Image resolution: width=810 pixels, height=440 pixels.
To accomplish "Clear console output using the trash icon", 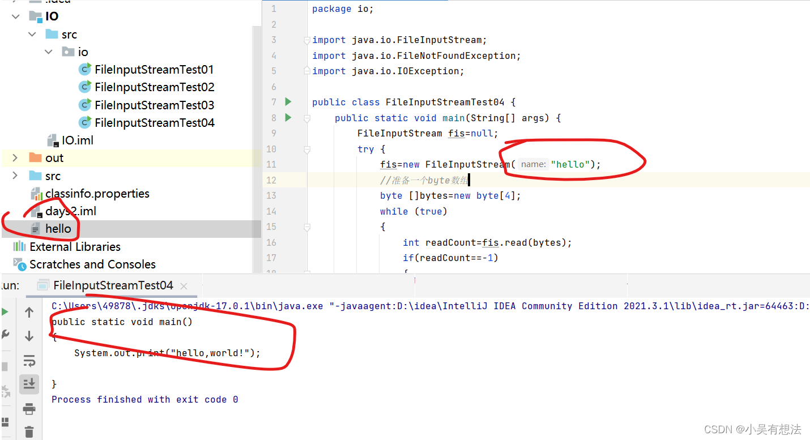I will tap(29, 432).
